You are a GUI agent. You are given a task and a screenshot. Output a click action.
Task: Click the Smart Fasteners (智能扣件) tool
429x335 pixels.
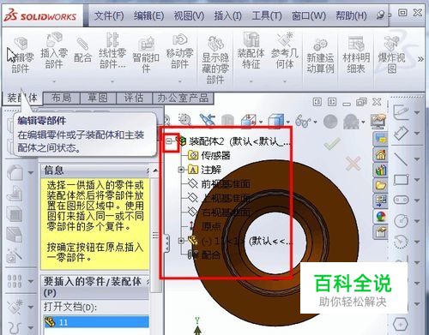146,54
